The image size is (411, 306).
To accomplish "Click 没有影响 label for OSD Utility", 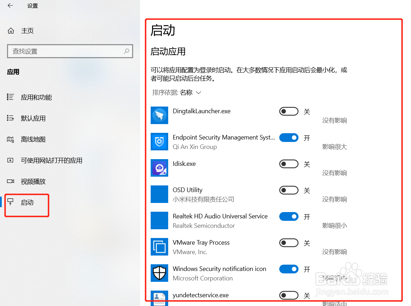I will [x=335, y=199].
